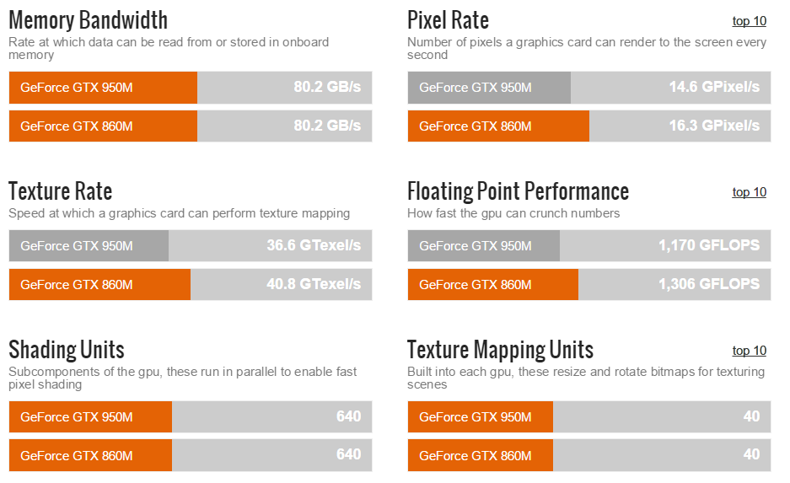Follow the top 10 link for Texture Mapping Units
The height and width of the screenshot is (483, 790).
pyautogui.click(x=749, y=351)
